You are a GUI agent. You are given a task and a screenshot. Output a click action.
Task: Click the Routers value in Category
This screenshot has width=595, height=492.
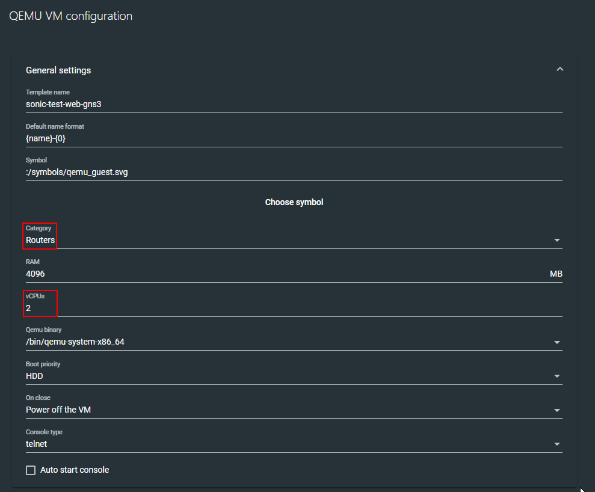coord(40,240)
